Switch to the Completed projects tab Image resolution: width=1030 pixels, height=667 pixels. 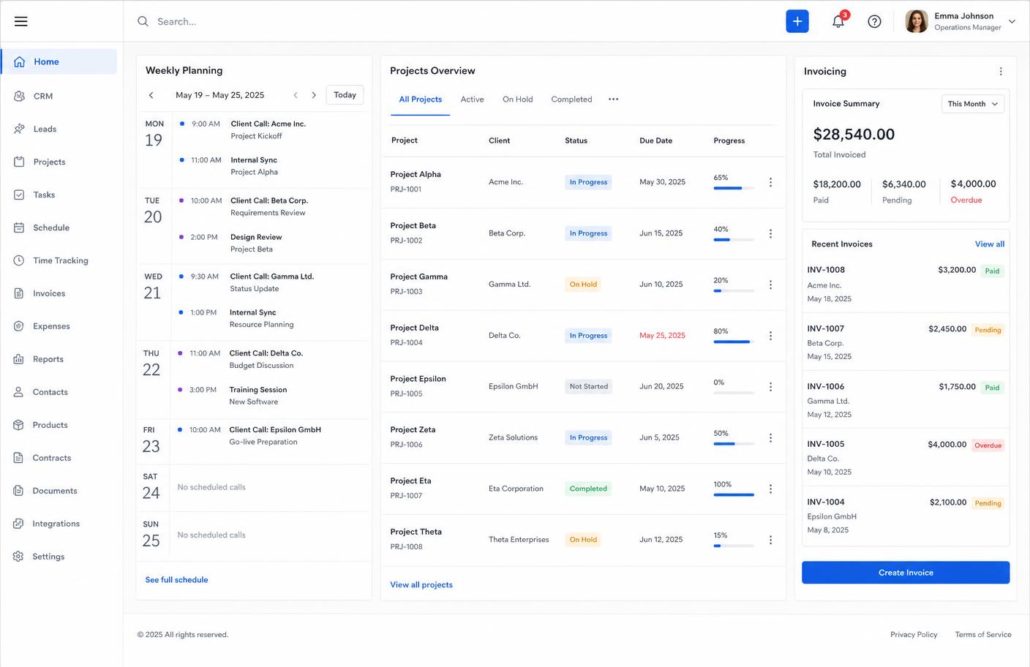pos(571,99)
